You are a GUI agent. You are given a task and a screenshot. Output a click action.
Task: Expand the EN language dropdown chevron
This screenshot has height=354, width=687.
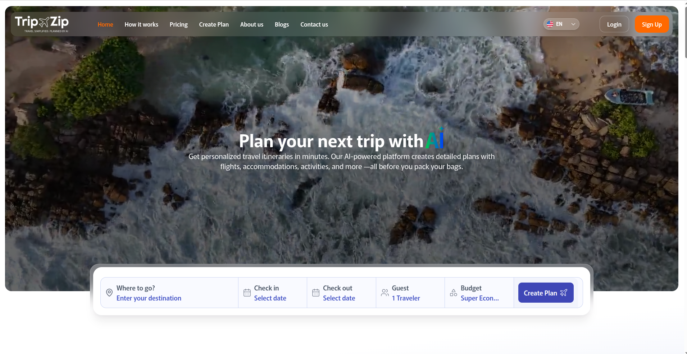573,24
